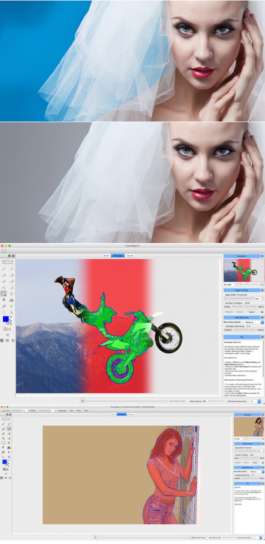Click stop-processing icon below motorbike canvas
This screenshot has height=544, width=265.
coord(83,401)
